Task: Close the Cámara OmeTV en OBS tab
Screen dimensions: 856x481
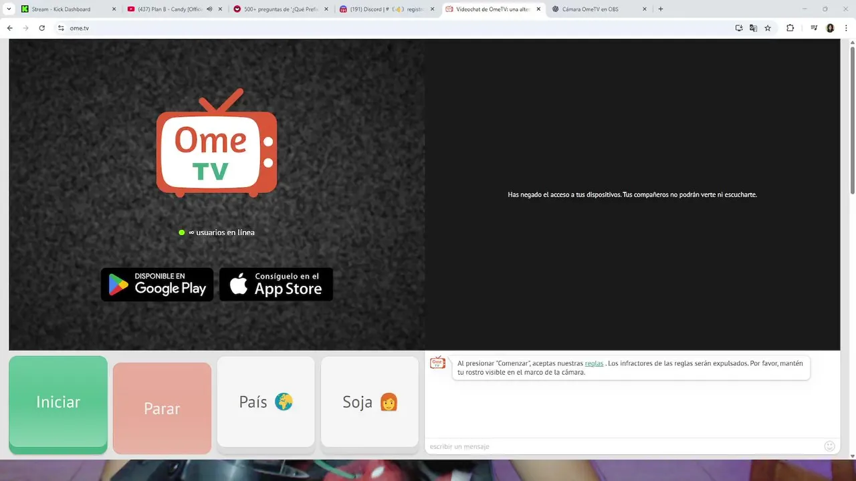Action: tap(645, 9)
